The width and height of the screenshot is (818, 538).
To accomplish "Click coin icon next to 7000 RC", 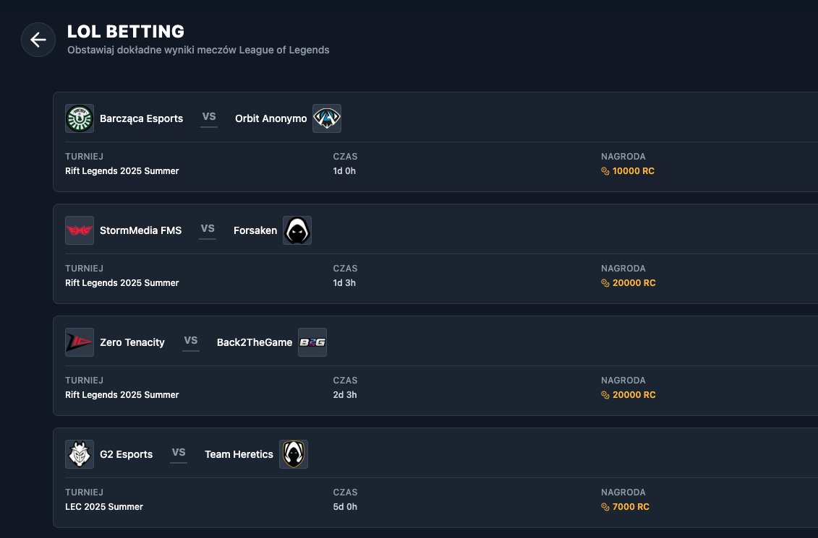I will (605, 507).
